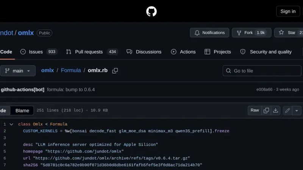
Task: Copy raw file contents icon
Action: point(266,110)
